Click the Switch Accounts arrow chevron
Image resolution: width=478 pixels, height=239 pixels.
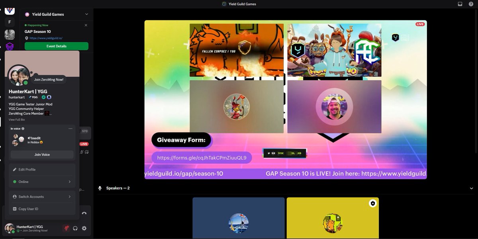click(70, 197)
